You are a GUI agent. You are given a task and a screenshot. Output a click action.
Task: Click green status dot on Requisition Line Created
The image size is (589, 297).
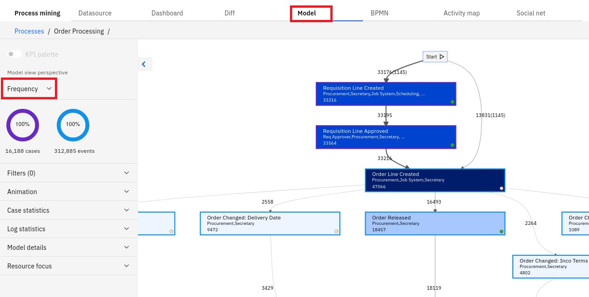tap(452, 102)
